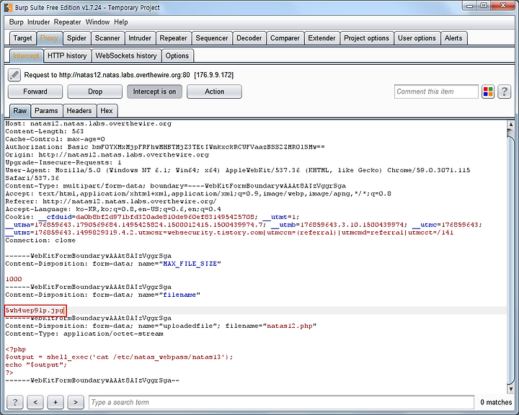Switch to the Decoder tab
Screen dimensions: 519x415
249,38
